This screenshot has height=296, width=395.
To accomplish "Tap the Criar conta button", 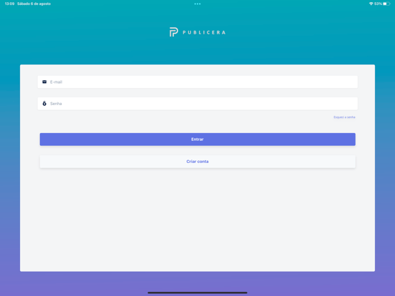I will click(x=197, y=162).
